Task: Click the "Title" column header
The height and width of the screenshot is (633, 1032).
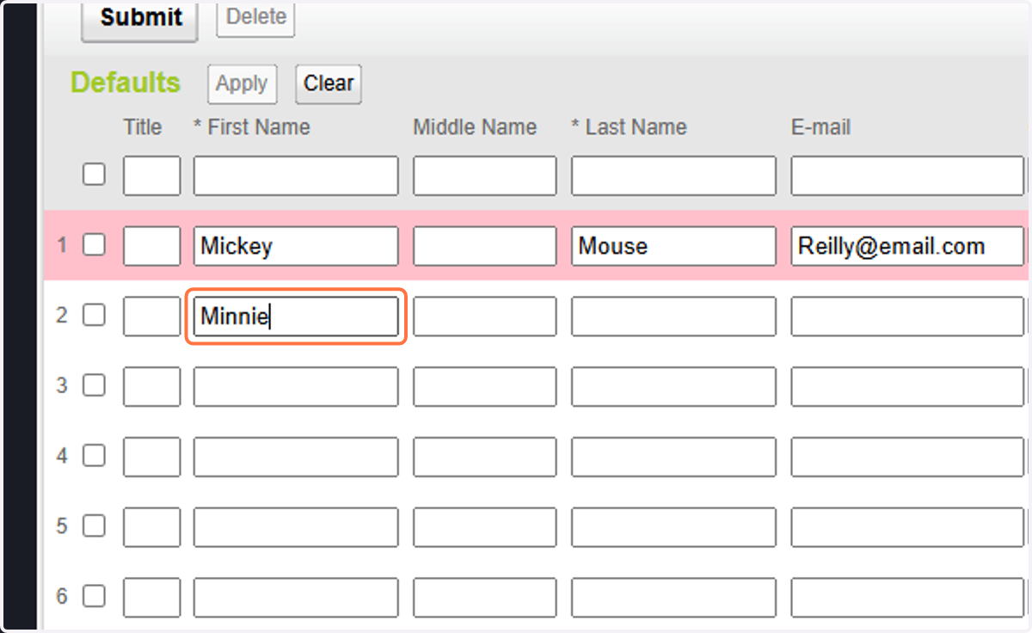Action: [x=143, y=127]
